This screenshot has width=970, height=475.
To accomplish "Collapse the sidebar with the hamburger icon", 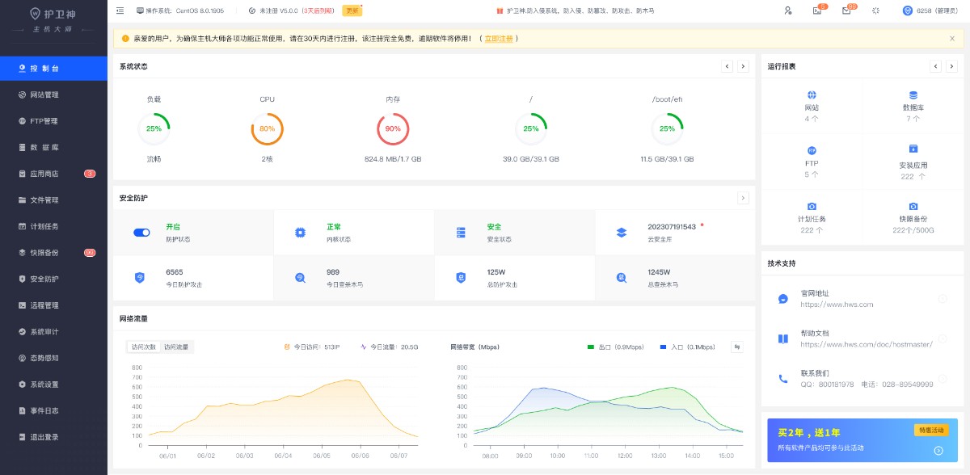I will pos(120,11).
